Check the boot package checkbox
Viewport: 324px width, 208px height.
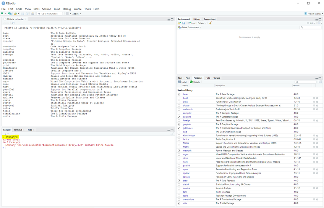pyautogui.click(x=179, y=98)
